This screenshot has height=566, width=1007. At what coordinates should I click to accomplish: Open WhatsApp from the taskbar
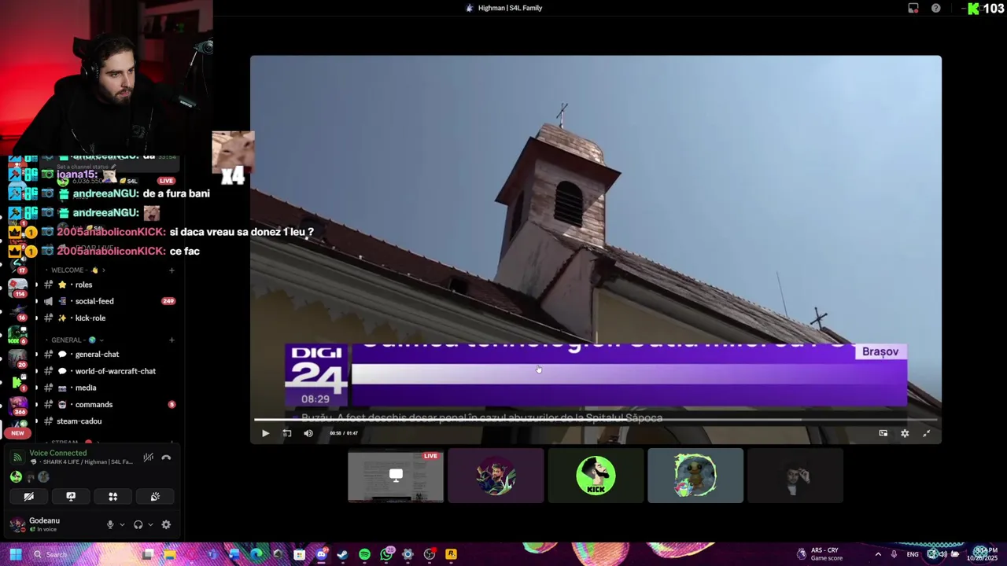(x=386, y=554)
